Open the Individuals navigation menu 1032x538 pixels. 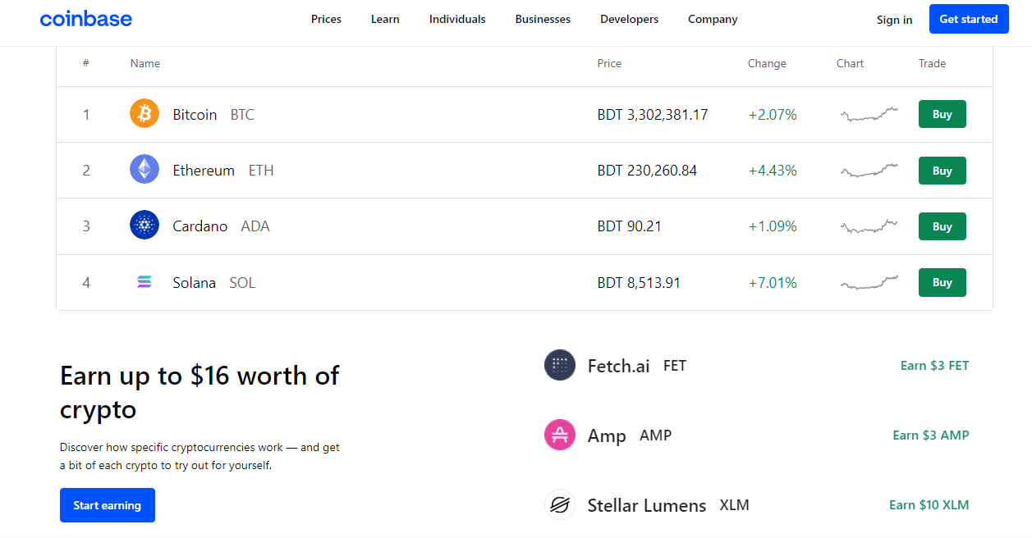tap(457, 19)
